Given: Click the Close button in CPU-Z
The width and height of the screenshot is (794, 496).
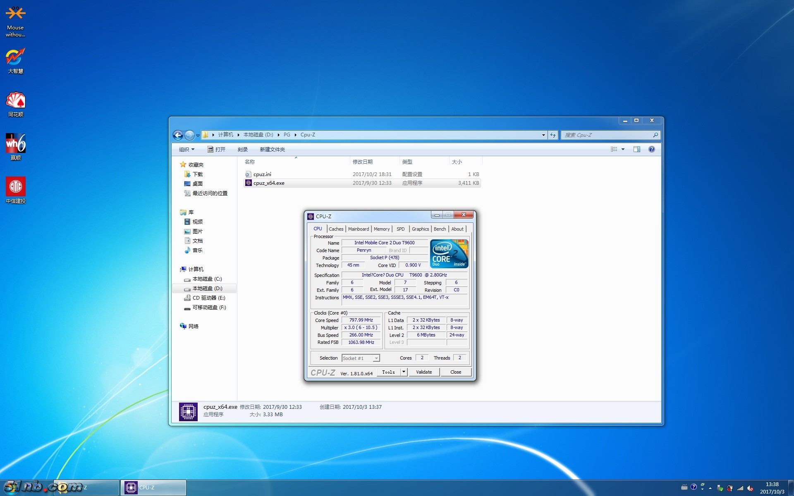Looking at the screenshot, I should (x=456, y=372).
